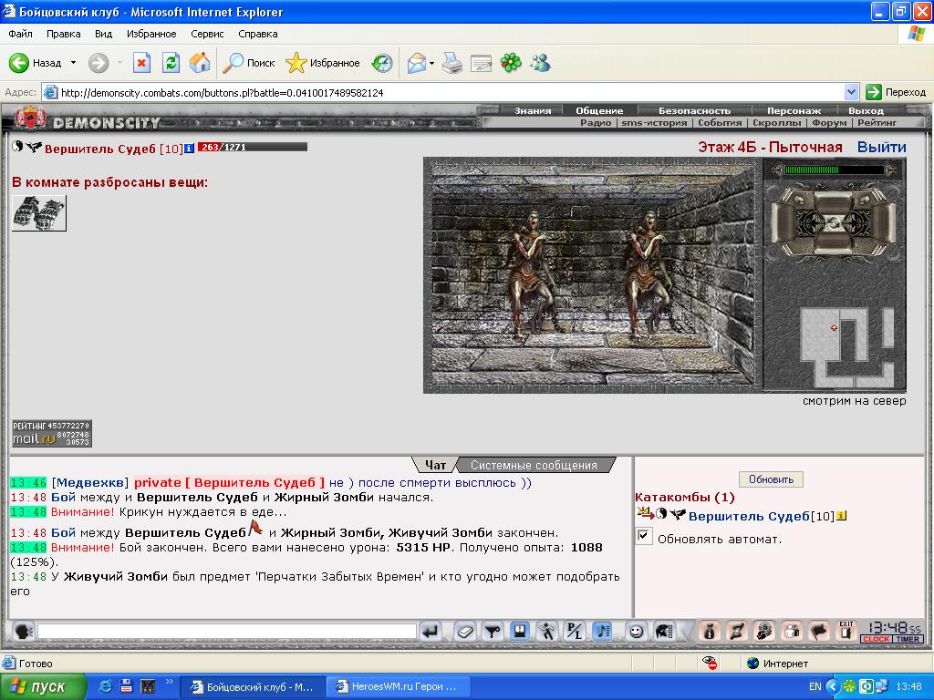
Task: Click the character HP bar 263/1271
Action: point(253,147)
